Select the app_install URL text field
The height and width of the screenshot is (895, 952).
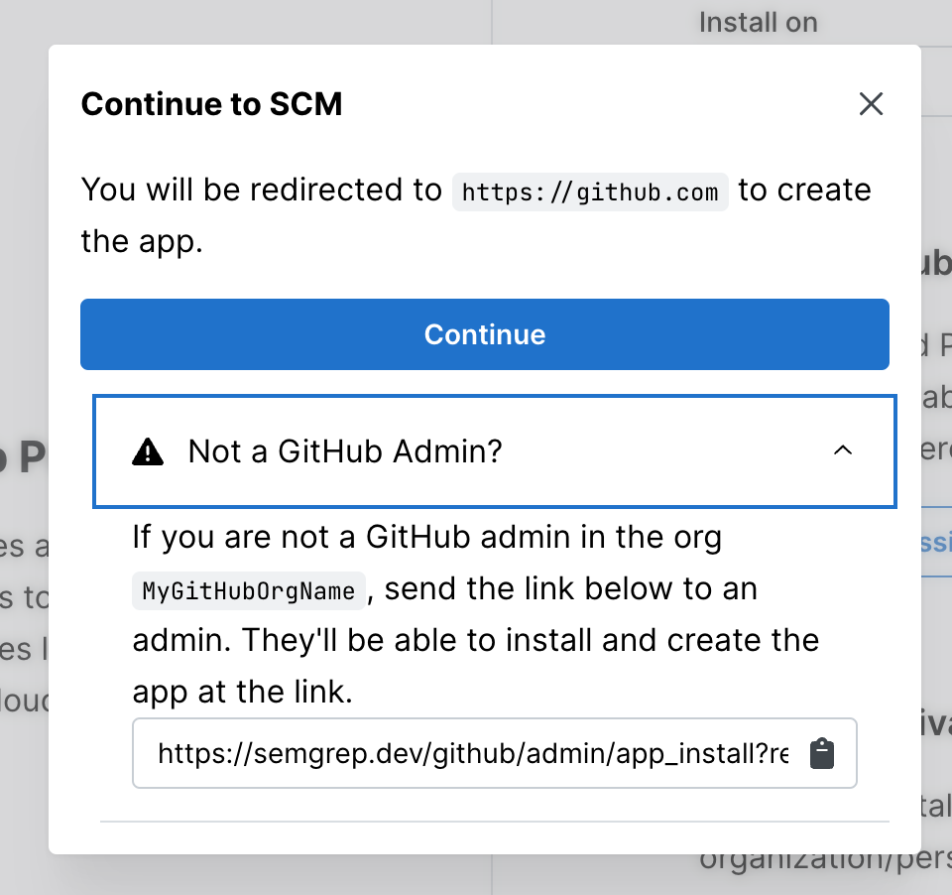pos(446,753)
